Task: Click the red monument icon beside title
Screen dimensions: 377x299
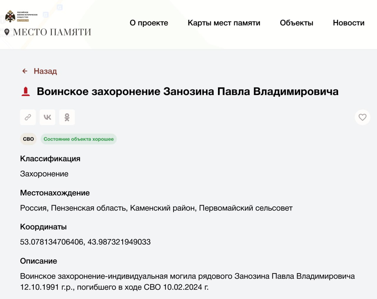Action: pyautogui.click(x=26, y=92)
